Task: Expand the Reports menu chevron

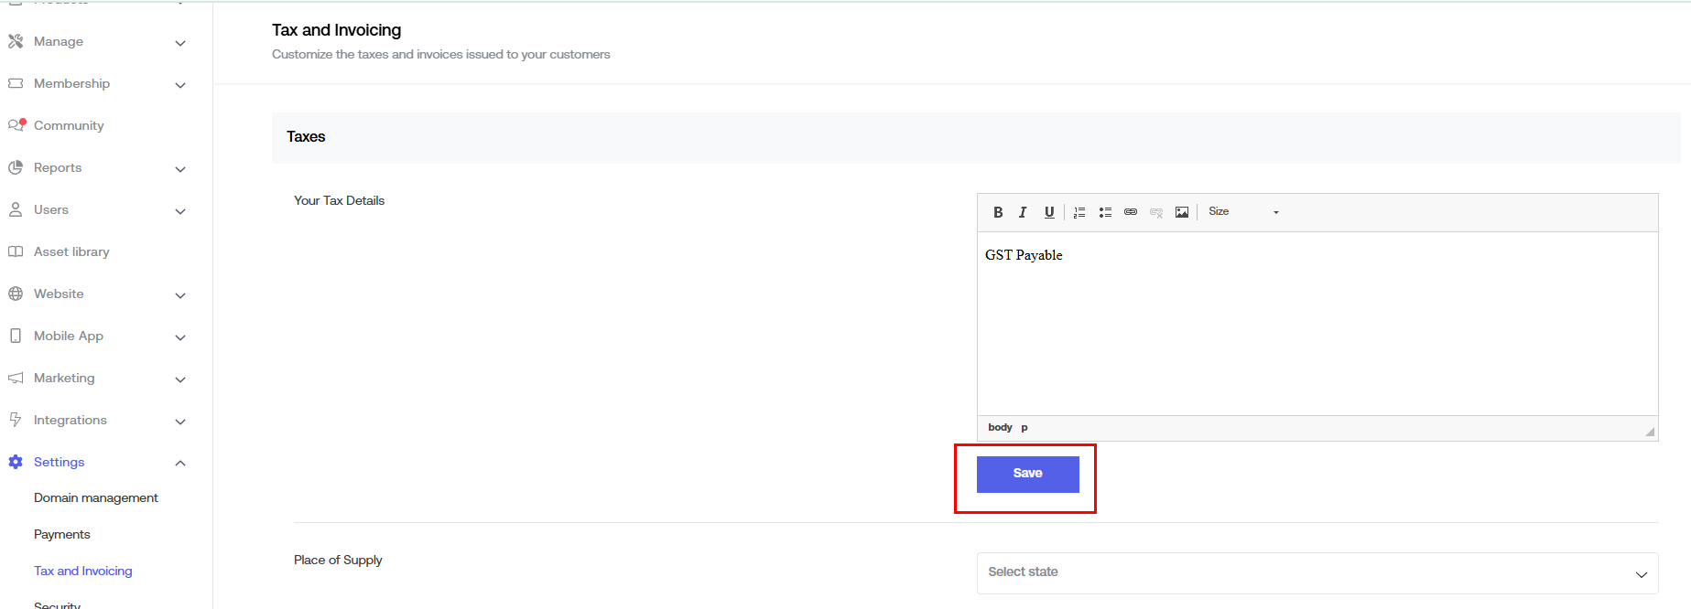Action: coord(180,169)
